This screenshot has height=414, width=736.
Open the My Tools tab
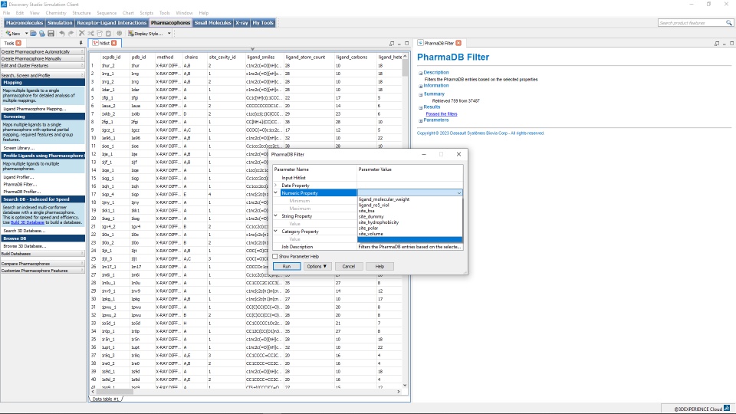click(x=263, y=22)
